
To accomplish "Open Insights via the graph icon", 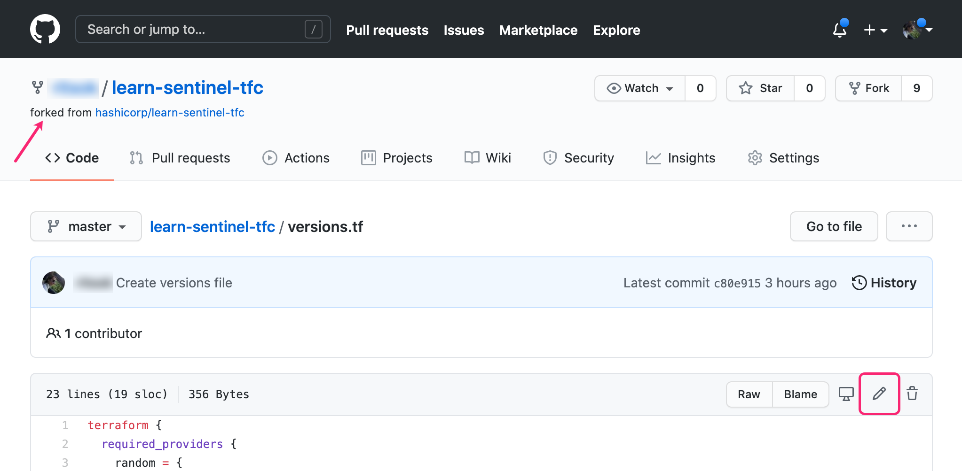I will click(x=680, y=158).
